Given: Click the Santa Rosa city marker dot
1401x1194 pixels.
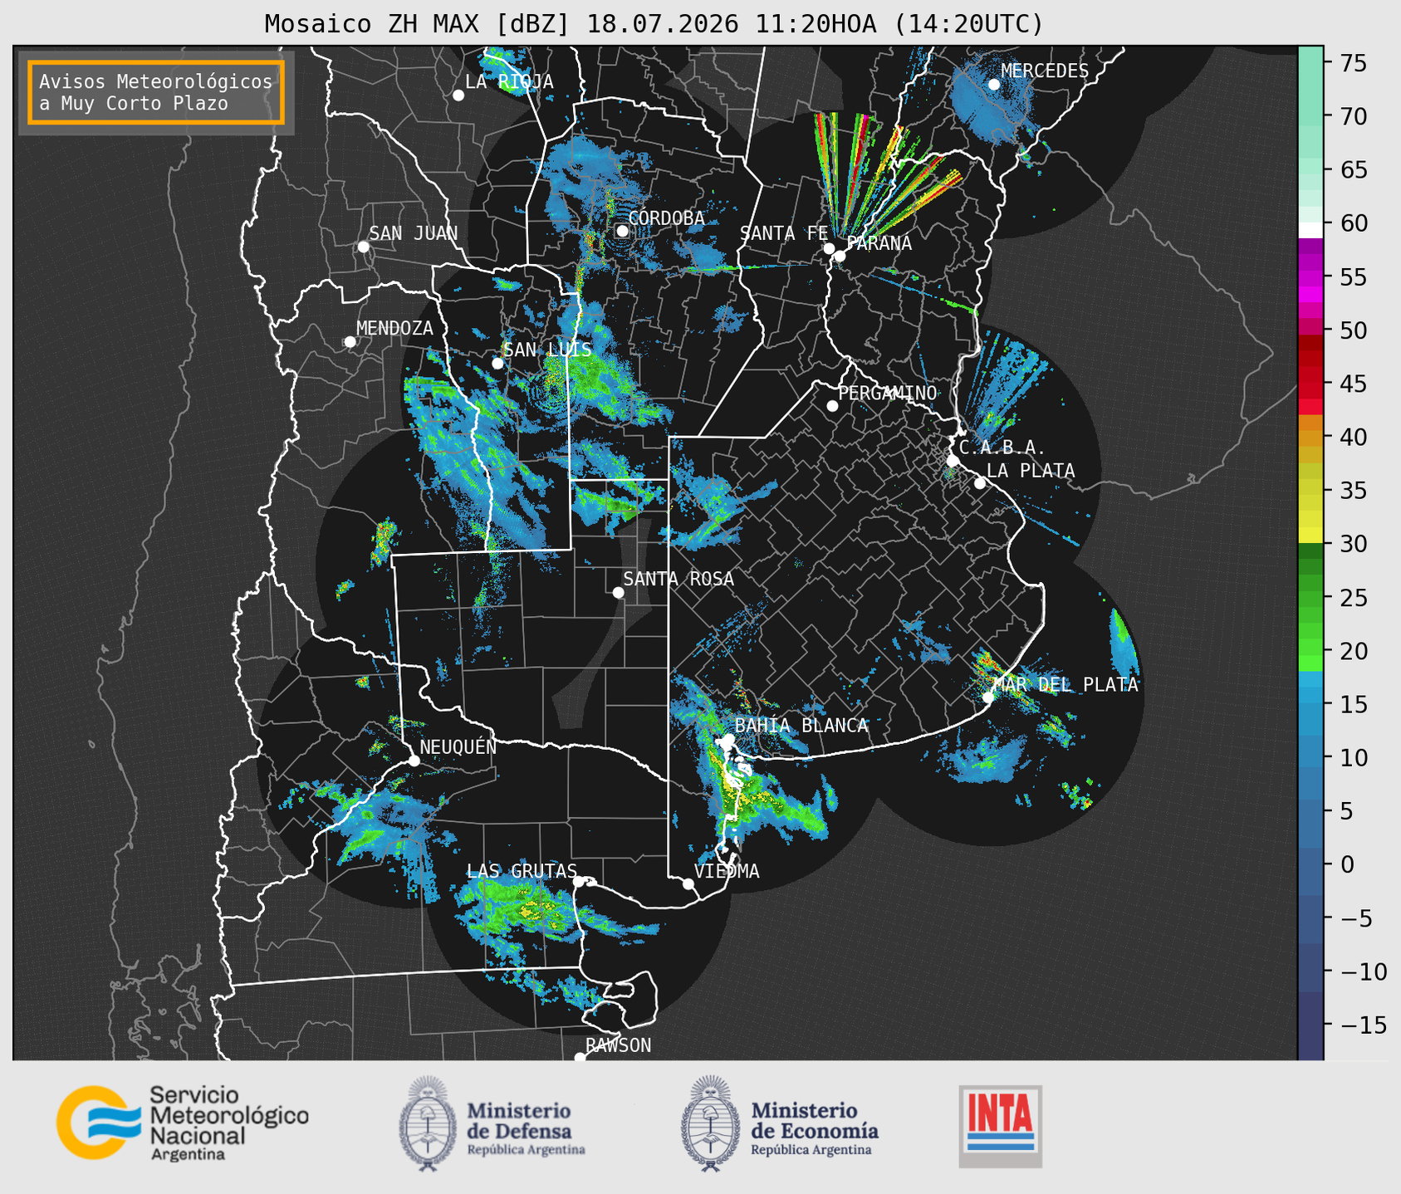Looking at the screenshot, I should click(618, 592).
